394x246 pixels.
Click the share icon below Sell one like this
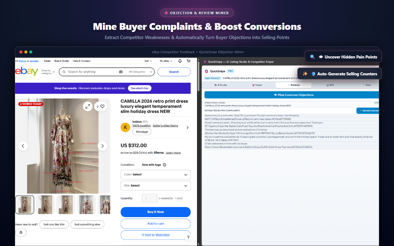click(21, 232)
